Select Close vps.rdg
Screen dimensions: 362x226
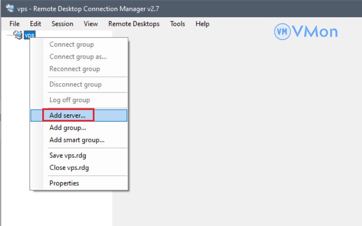click(x=79, y=168)
